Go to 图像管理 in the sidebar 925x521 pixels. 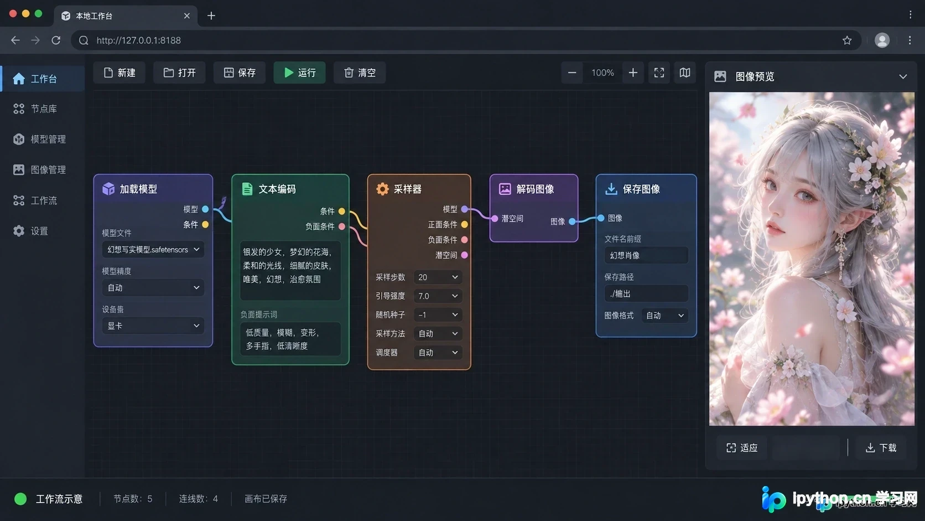43,170
